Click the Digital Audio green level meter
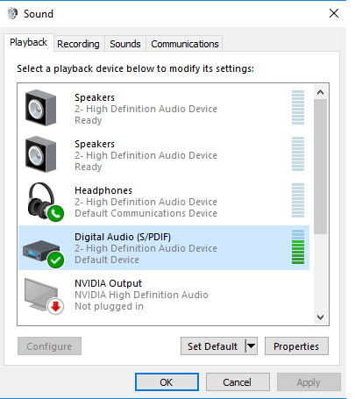 coord(298,246)
